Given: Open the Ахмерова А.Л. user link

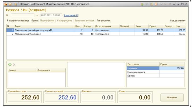Looking at the screenshot, I should [71, 15].
